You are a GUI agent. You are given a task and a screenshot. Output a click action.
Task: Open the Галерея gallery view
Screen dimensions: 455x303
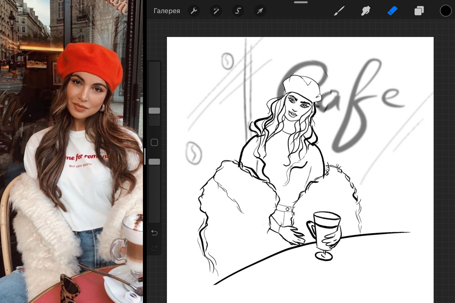pos(166,11)
